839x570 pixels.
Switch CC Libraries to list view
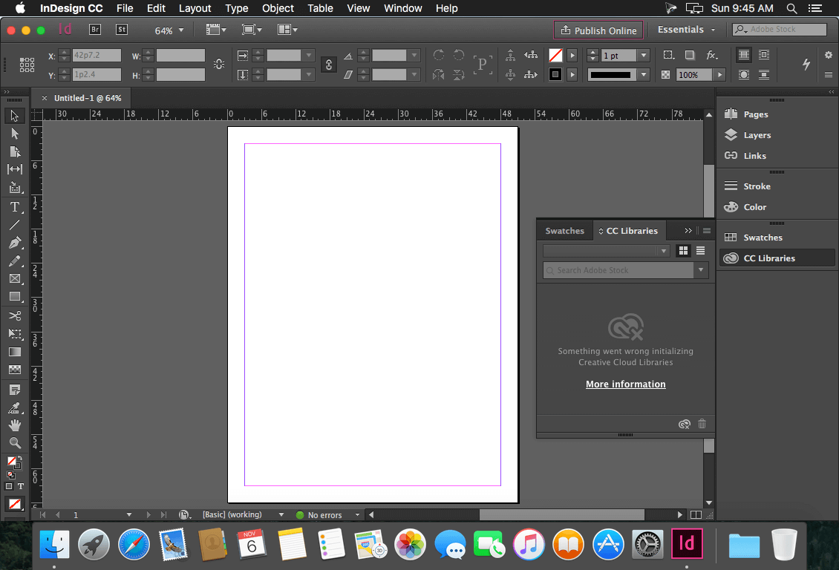[x=700, y=250]
